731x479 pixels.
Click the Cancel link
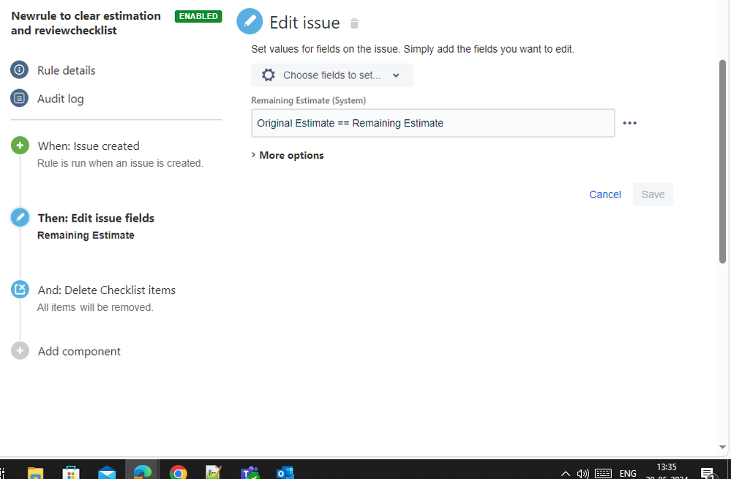[605, 195]
